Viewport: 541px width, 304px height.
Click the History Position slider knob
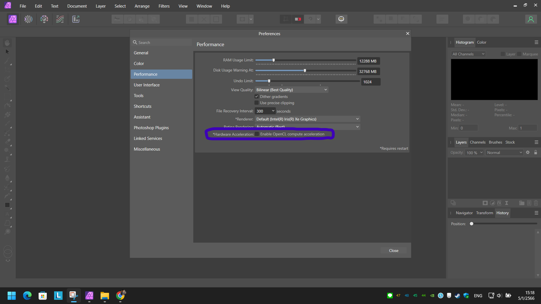point(471,224)
